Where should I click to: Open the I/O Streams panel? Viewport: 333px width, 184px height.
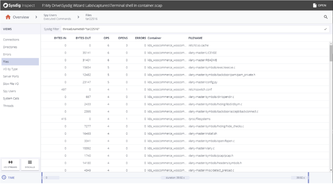[11, 164]
